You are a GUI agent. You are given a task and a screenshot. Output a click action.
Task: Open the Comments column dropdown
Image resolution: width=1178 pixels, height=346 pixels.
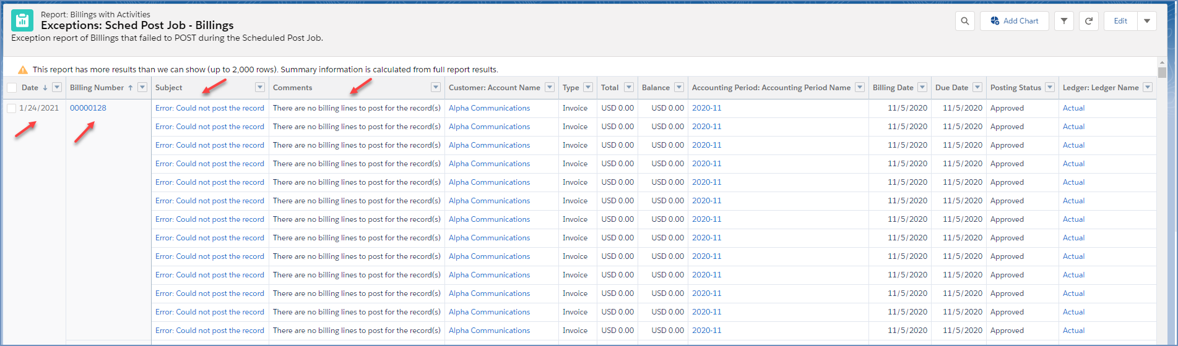[436, 88]
